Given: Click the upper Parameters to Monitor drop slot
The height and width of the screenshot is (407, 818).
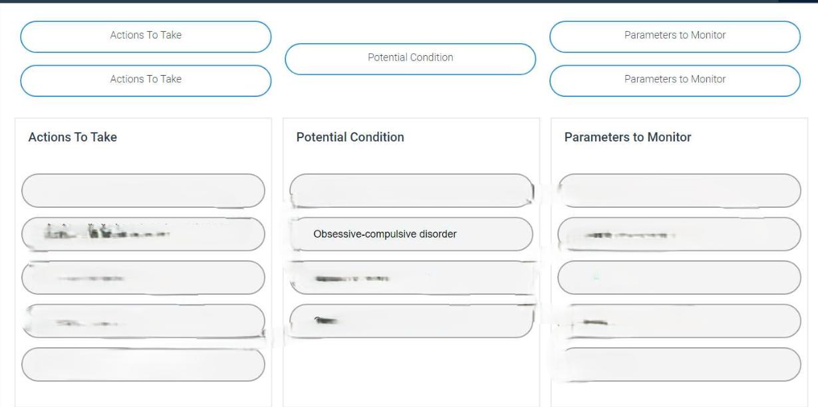Looking at the screenshot, I should 674,36.
